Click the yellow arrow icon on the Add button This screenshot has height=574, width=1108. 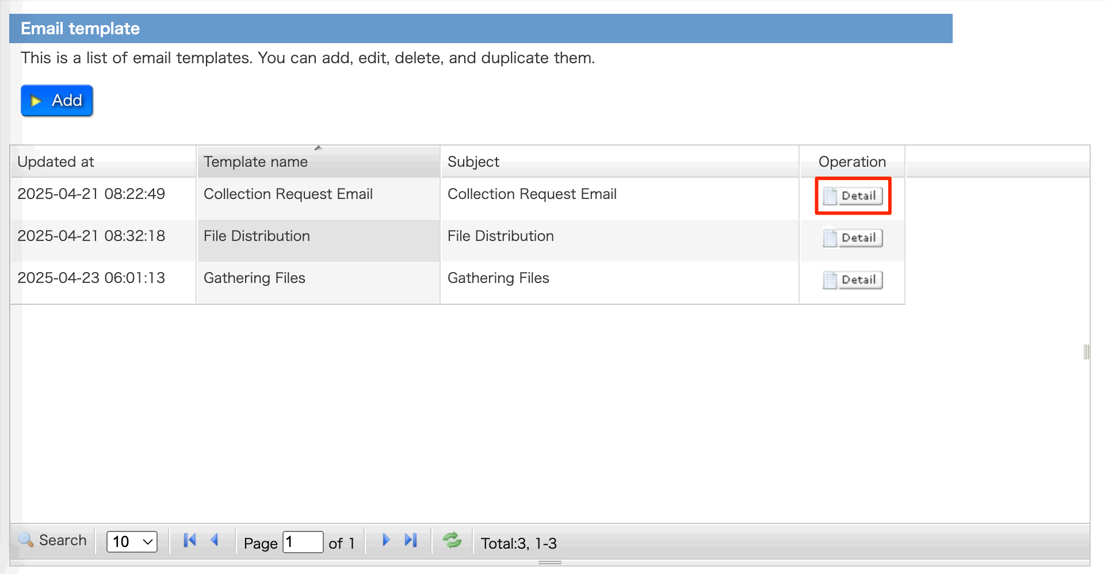click(x=37, y=100)
